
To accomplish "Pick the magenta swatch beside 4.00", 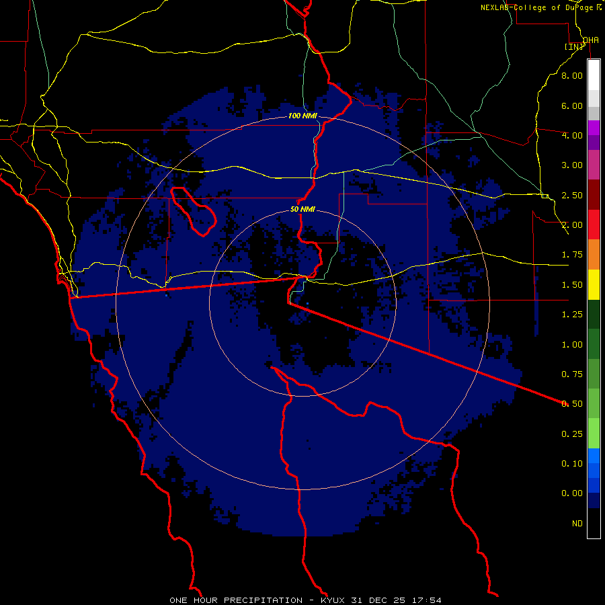I will (x=594, y=128).
